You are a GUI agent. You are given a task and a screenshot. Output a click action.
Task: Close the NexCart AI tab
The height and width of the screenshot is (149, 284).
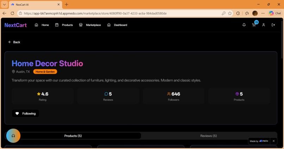click(58, 5)
